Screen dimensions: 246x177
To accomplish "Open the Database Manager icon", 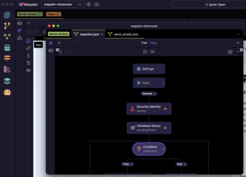I will click(7, 47).
